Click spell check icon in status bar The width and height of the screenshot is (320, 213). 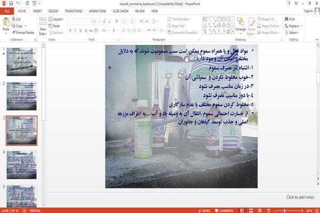point(25,210)
